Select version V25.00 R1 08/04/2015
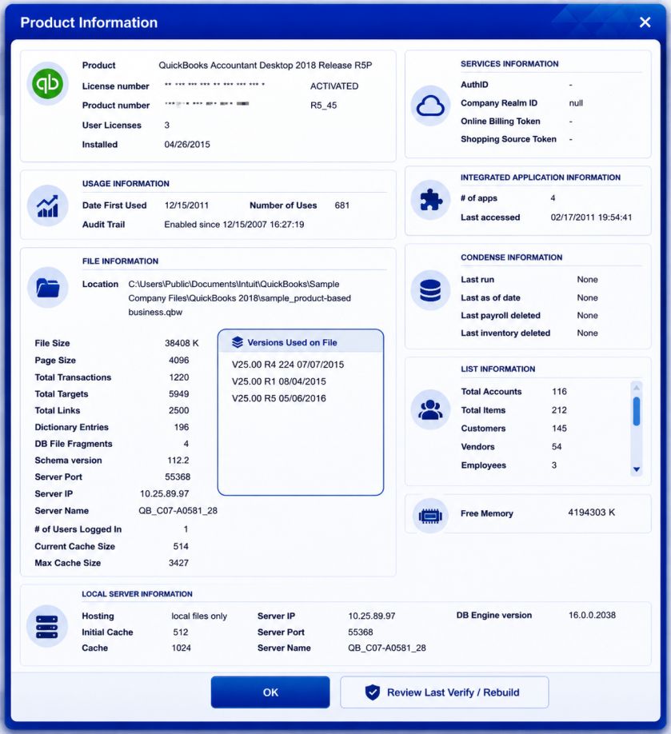Viewport: 671px width, 734px height. pos(278,381)
